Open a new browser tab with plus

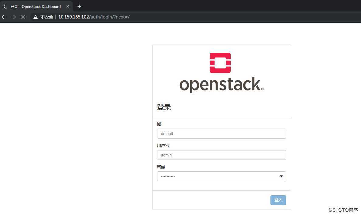(x=79, y=6)
